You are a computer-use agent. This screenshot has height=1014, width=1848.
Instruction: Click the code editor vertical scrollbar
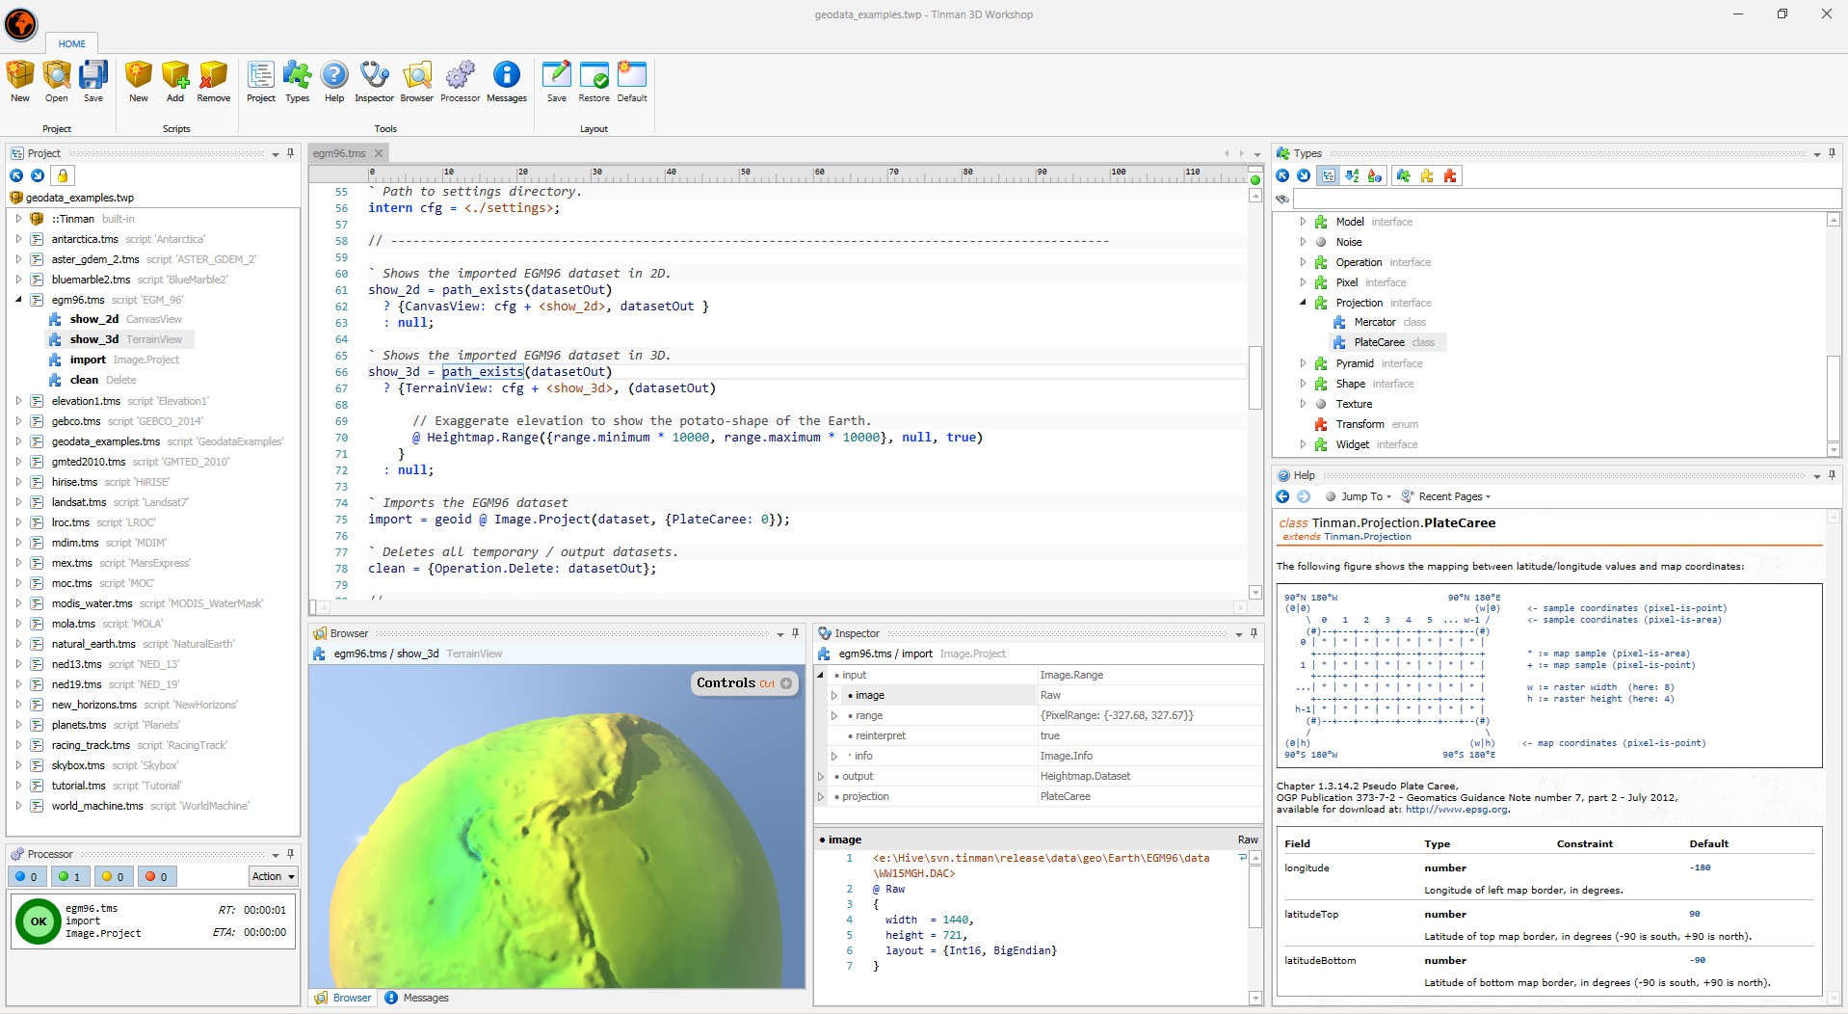click(1255, 393)
